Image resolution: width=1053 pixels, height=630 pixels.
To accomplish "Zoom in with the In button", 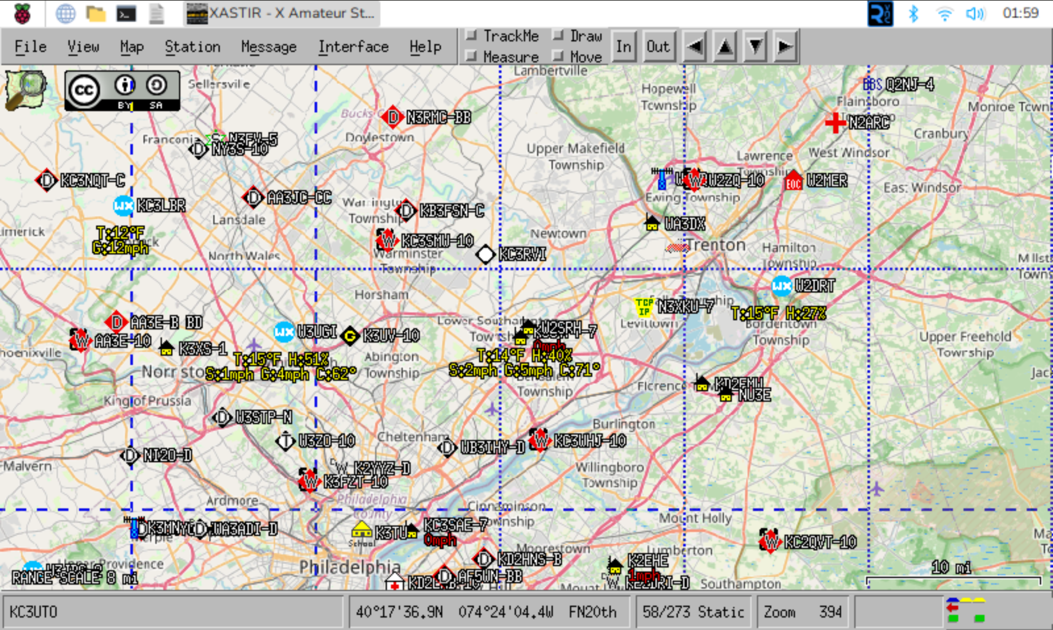I will (x=624, y=47).
